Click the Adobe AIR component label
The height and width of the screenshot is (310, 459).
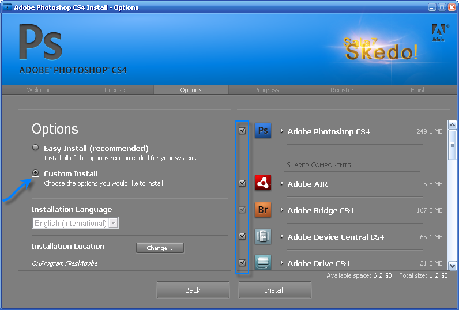307,184
